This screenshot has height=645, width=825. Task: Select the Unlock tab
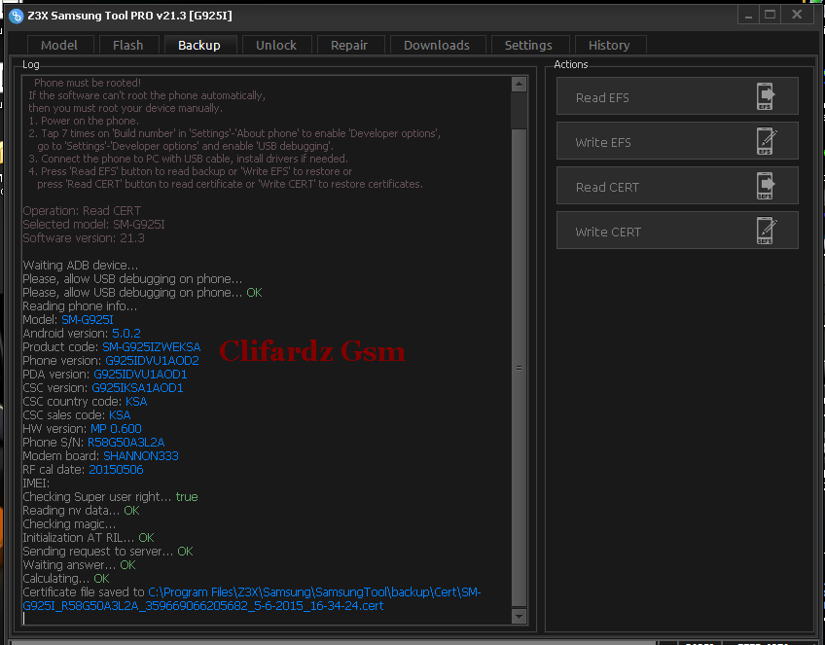pos(276,45)
